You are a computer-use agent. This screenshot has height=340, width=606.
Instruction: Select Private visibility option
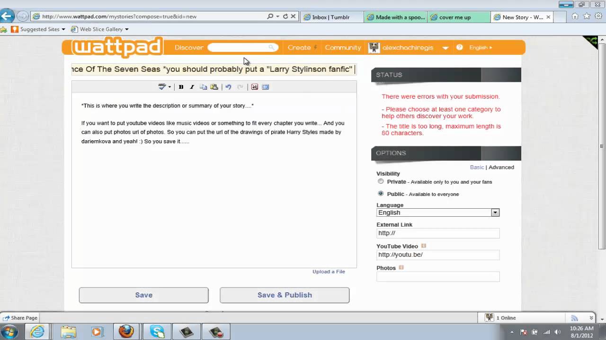tap(381, 181)
